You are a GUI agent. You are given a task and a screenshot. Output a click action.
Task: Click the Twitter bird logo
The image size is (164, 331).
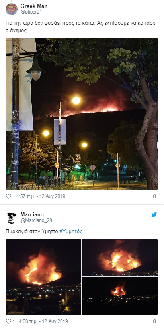154,215
